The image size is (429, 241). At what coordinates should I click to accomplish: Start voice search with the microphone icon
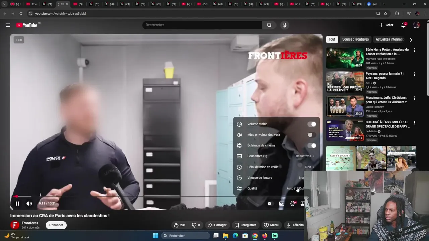[284, 25]
